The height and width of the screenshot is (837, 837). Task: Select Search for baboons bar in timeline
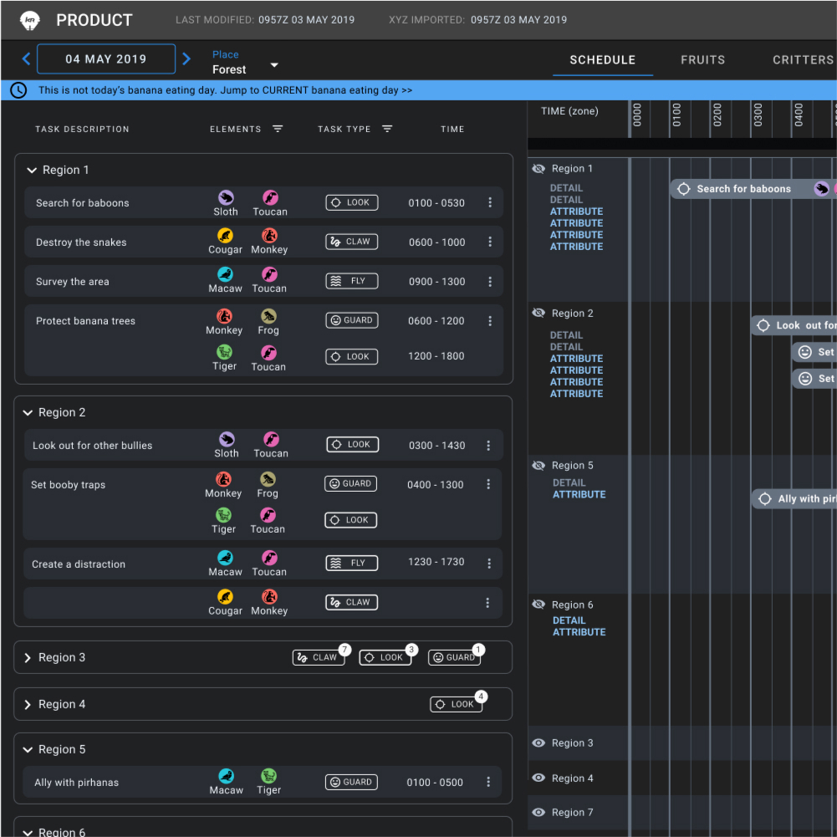tap(753, 188)
